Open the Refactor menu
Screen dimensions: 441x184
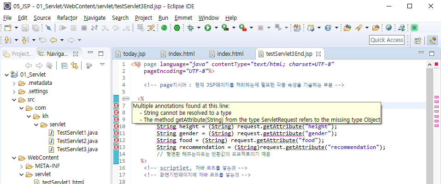(x=67, y=18)
